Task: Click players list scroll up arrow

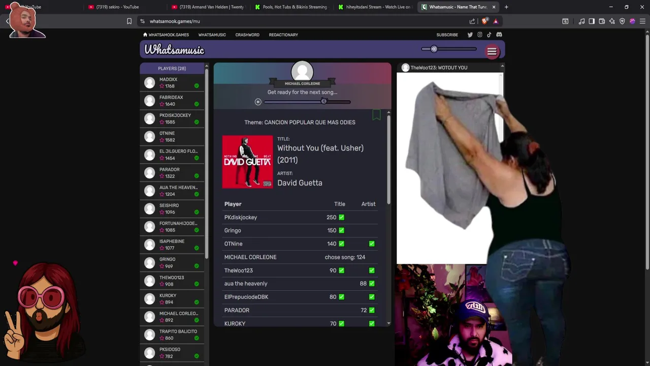Action: 206,66
